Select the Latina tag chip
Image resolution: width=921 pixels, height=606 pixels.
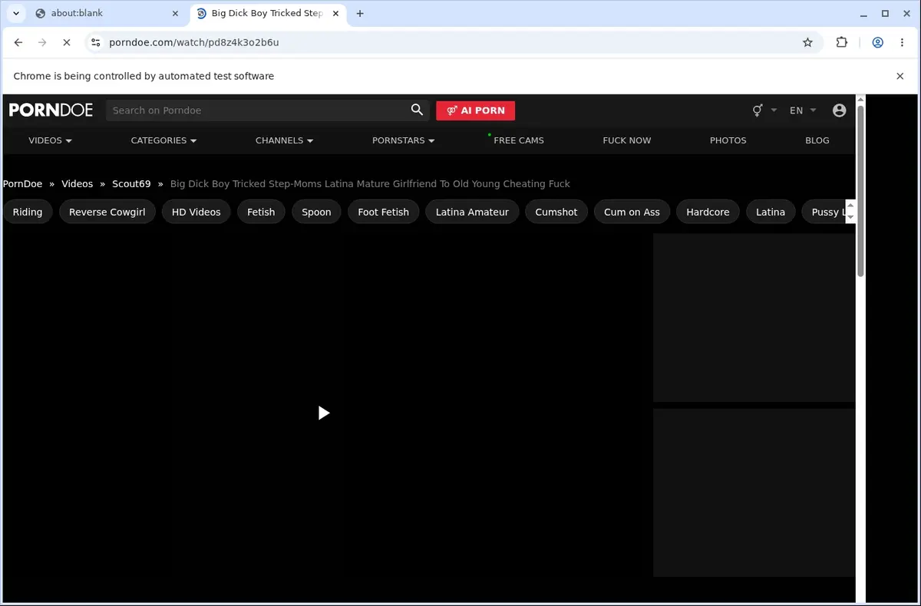770,212
